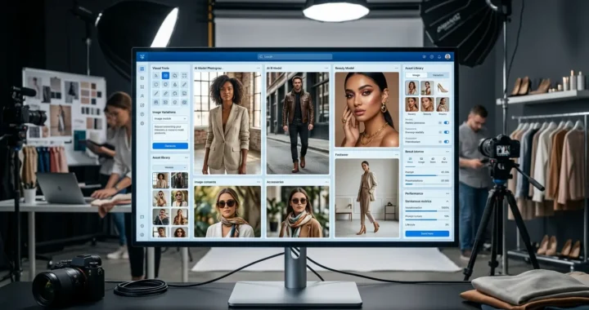Viewport: 589px width, 310px height.
Task: Click the blue button at bottom of Performance panel
Action: click(x=427, y=233)
